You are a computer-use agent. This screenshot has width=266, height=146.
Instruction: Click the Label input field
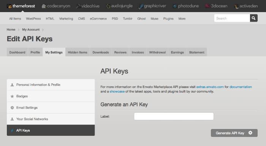click(x=174, y=116)
